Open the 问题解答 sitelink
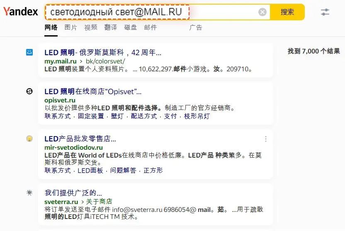345x231 pixels. pyautogui.click(x=123, y=170)
